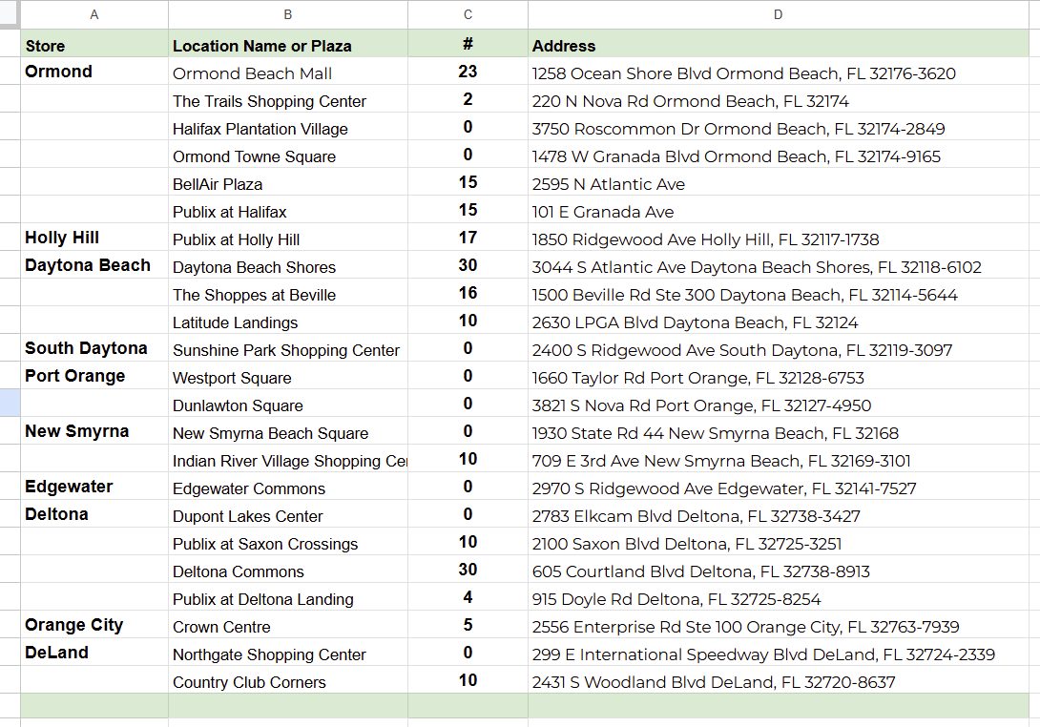The width and height of the screenshot is (1040, 727).
Task: Select address '101 E Granada Ave' cell
Action: (778, 210)
